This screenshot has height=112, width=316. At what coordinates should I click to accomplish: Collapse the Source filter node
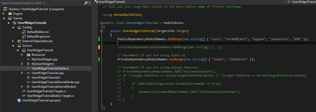13,46
